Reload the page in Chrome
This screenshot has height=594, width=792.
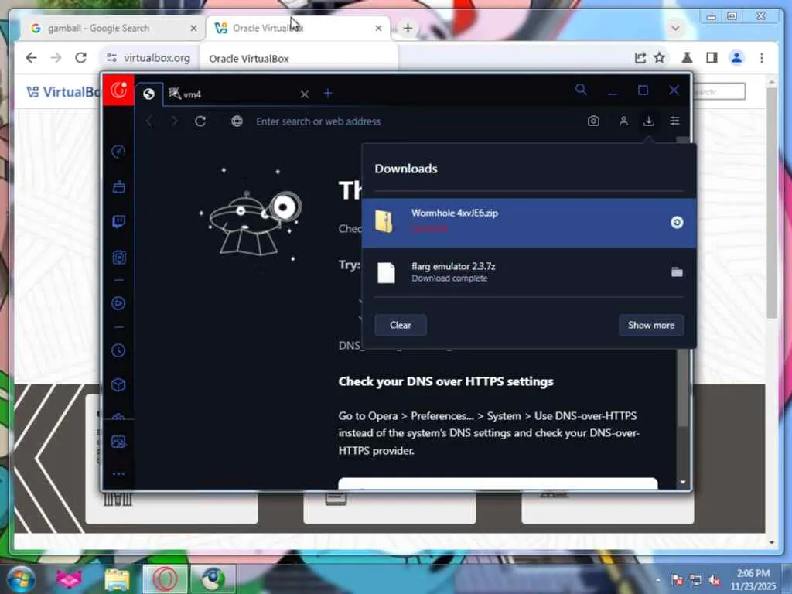click(80, 58)
